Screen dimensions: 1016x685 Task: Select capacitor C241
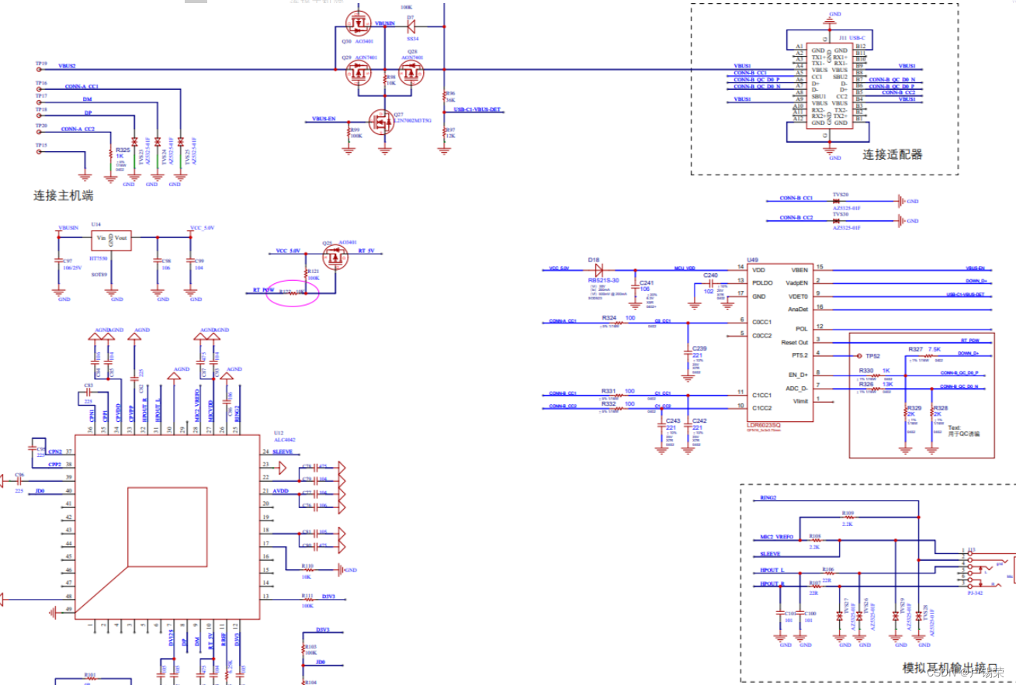pos(636,286)
